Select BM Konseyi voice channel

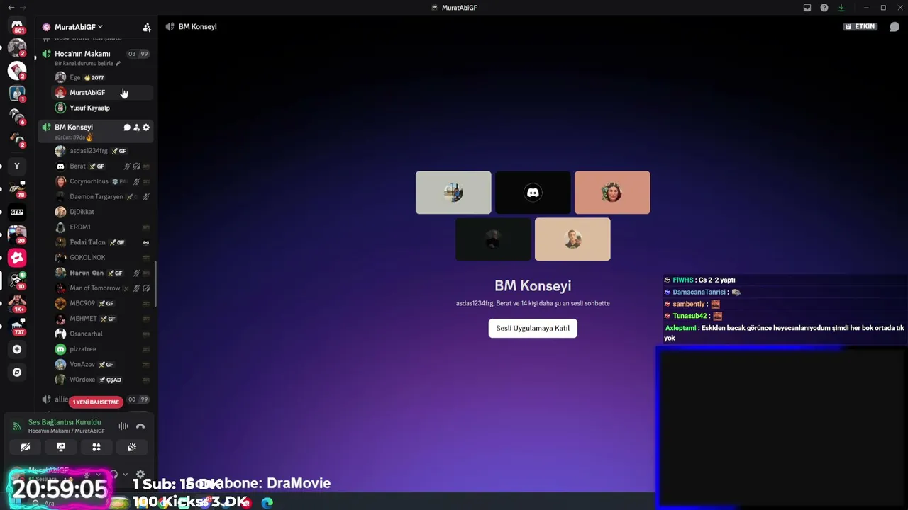(74, 127)
